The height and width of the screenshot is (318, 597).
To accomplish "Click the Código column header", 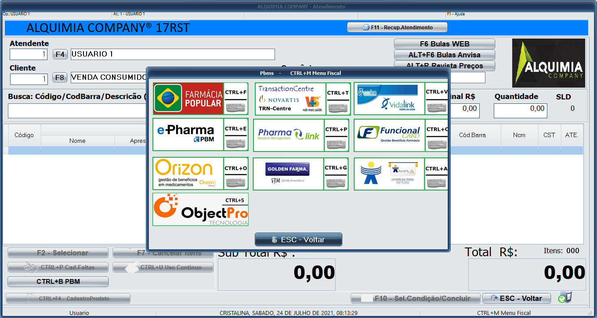I will tap(24, 135).
